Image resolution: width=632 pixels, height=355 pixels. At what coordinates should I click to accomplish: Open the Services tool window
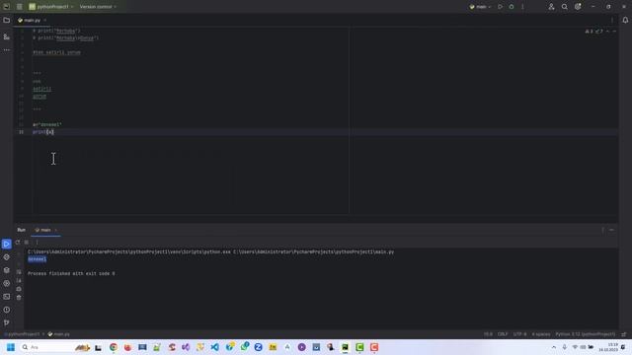point(7,283)
